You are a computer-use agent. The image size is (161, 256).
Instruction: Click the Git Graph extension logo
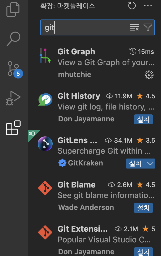(45, 55)
